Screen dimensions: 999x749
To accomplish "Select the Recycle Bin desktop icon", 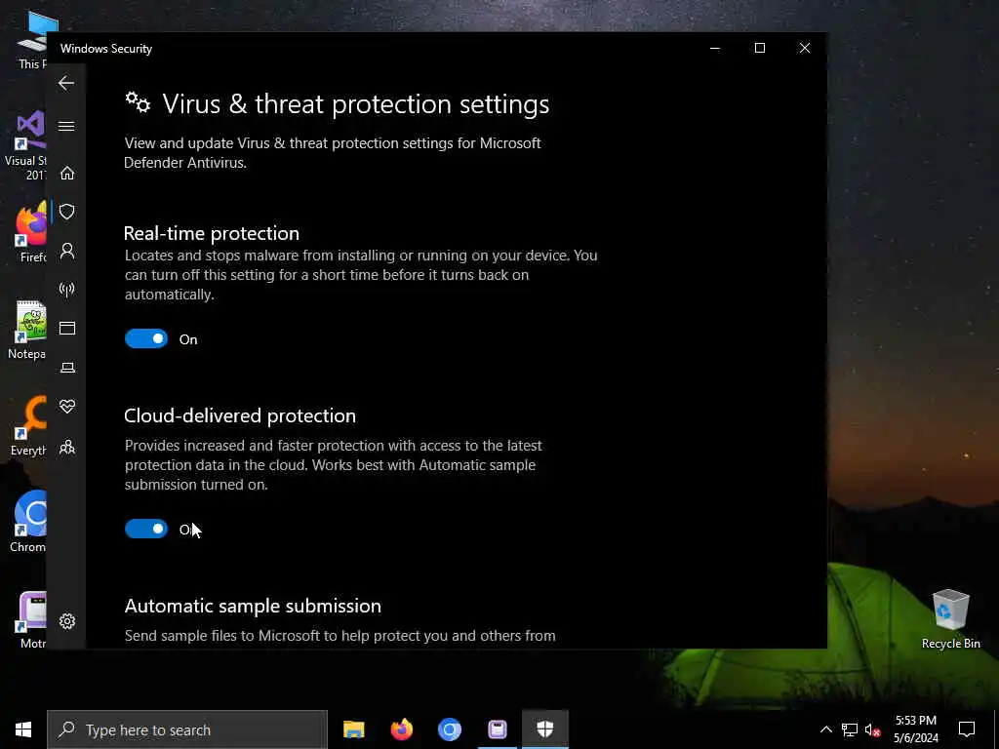I will [x=950, y=618].
